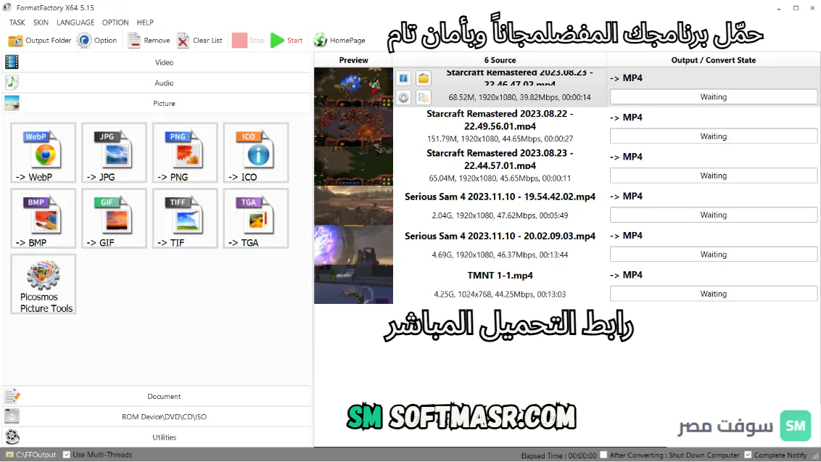This screenshot has width=821, height=462.
Task: Select the BMP picture conversion icon
Action: point(44,218)
